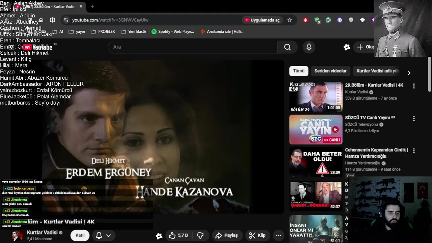Click the Klip scissors button
This screenshot has height=243, width=432.
coord(257,235)
